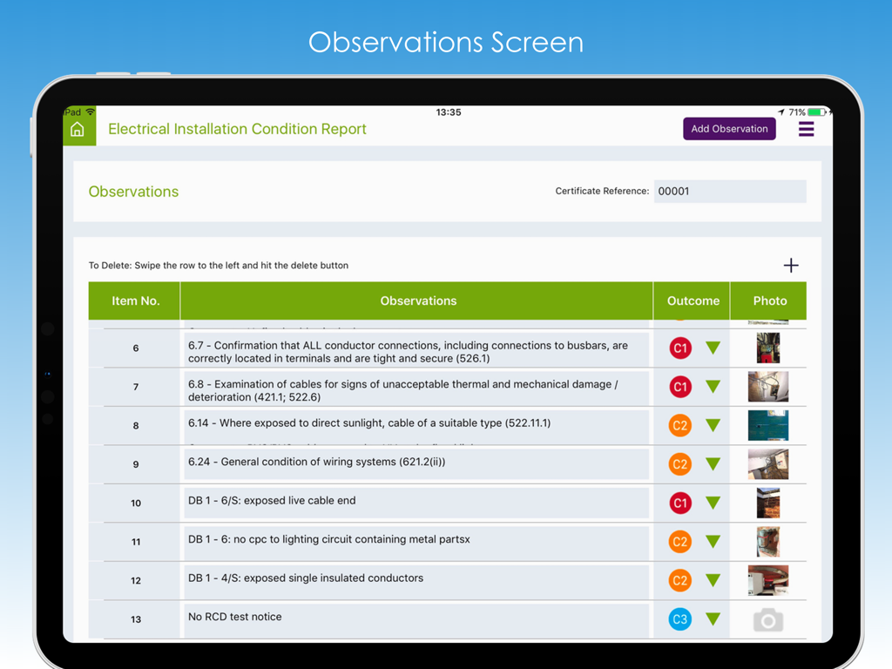Select the Outcome column header
The height and width of the screenshot is (669, 892).
pyautogui.click(x=692, y=301)
